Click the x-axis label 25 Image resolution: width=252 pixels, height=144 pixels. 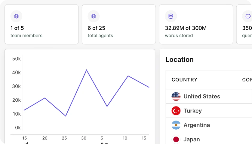click(x=64, y=138)
